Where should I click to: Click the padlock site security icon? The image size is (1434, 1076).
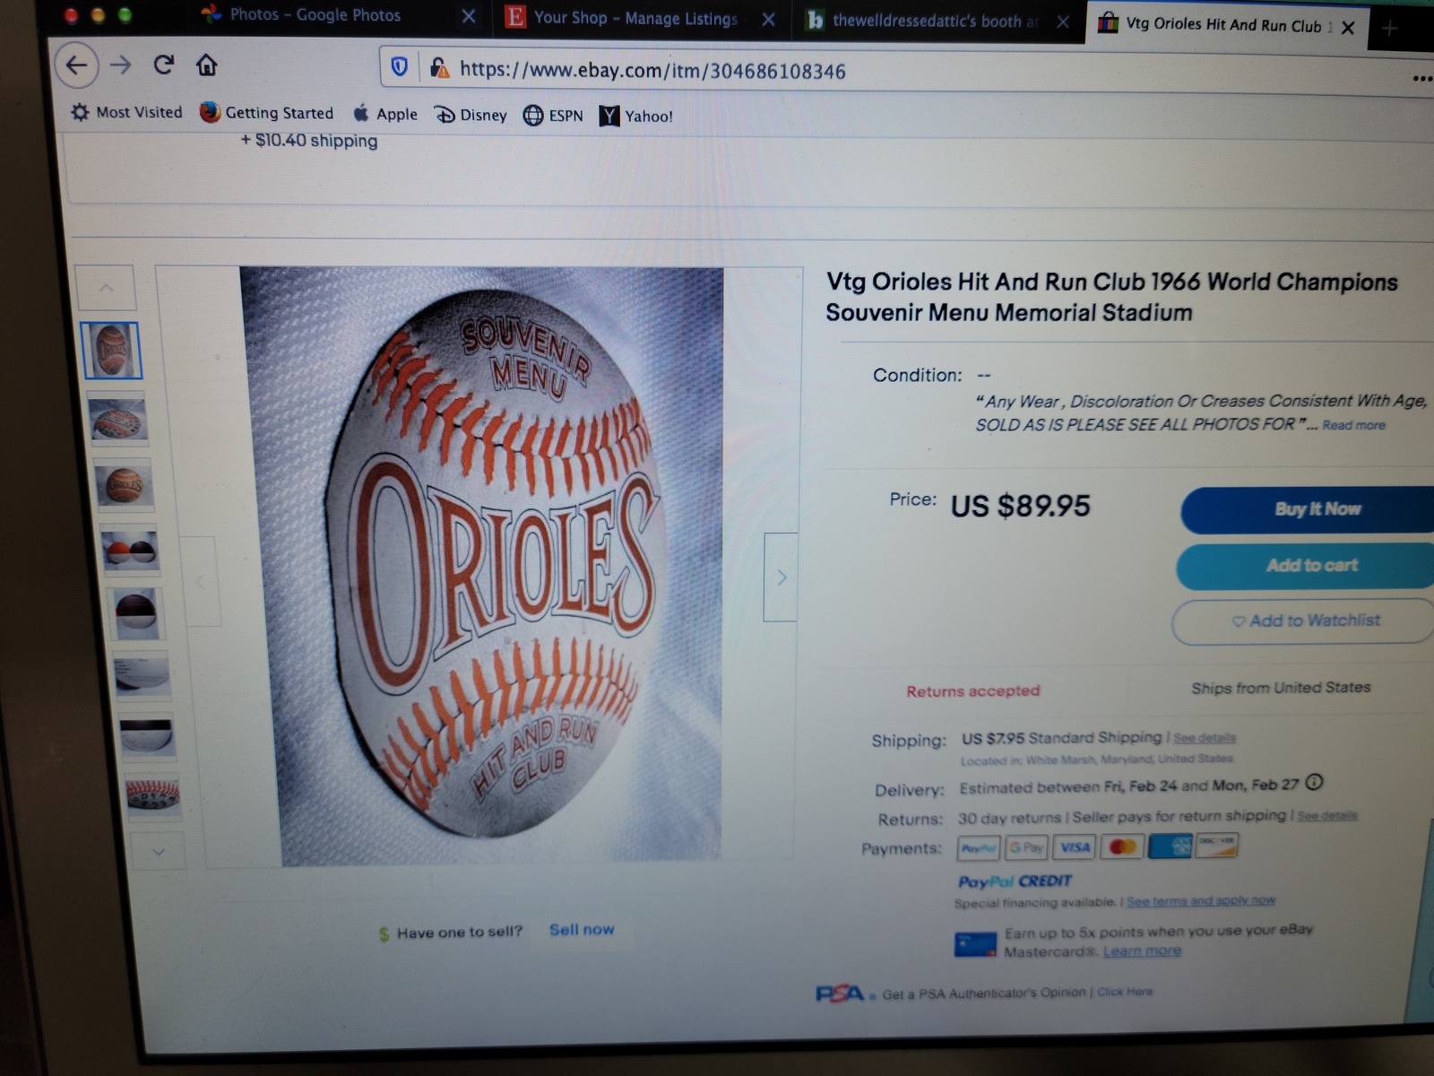pos(438,67)
